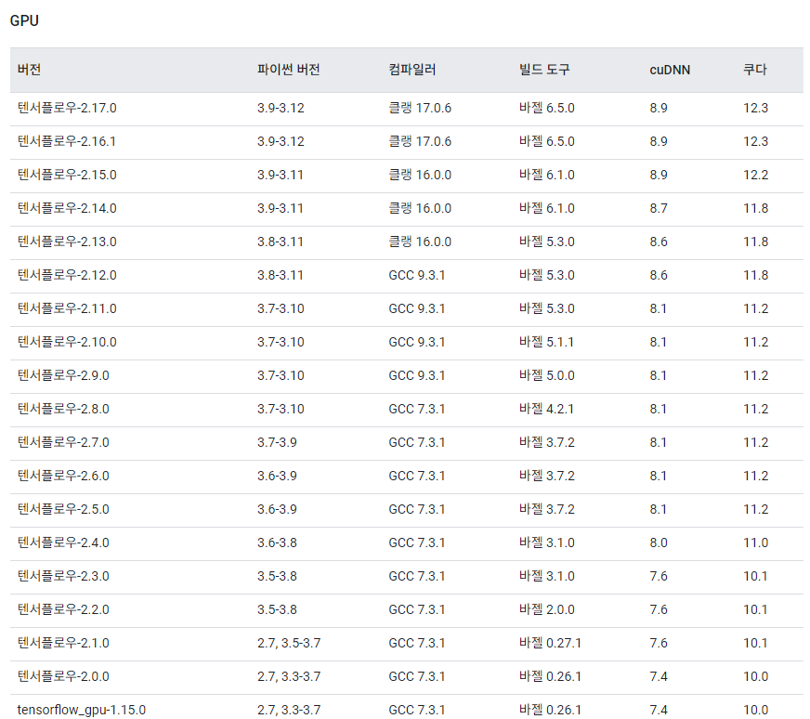The width and height of the screenshot is (810, 719).
Task: Click GCC 7.3.1 in the 2.8.0 row
Action: (x=417, y=409)
